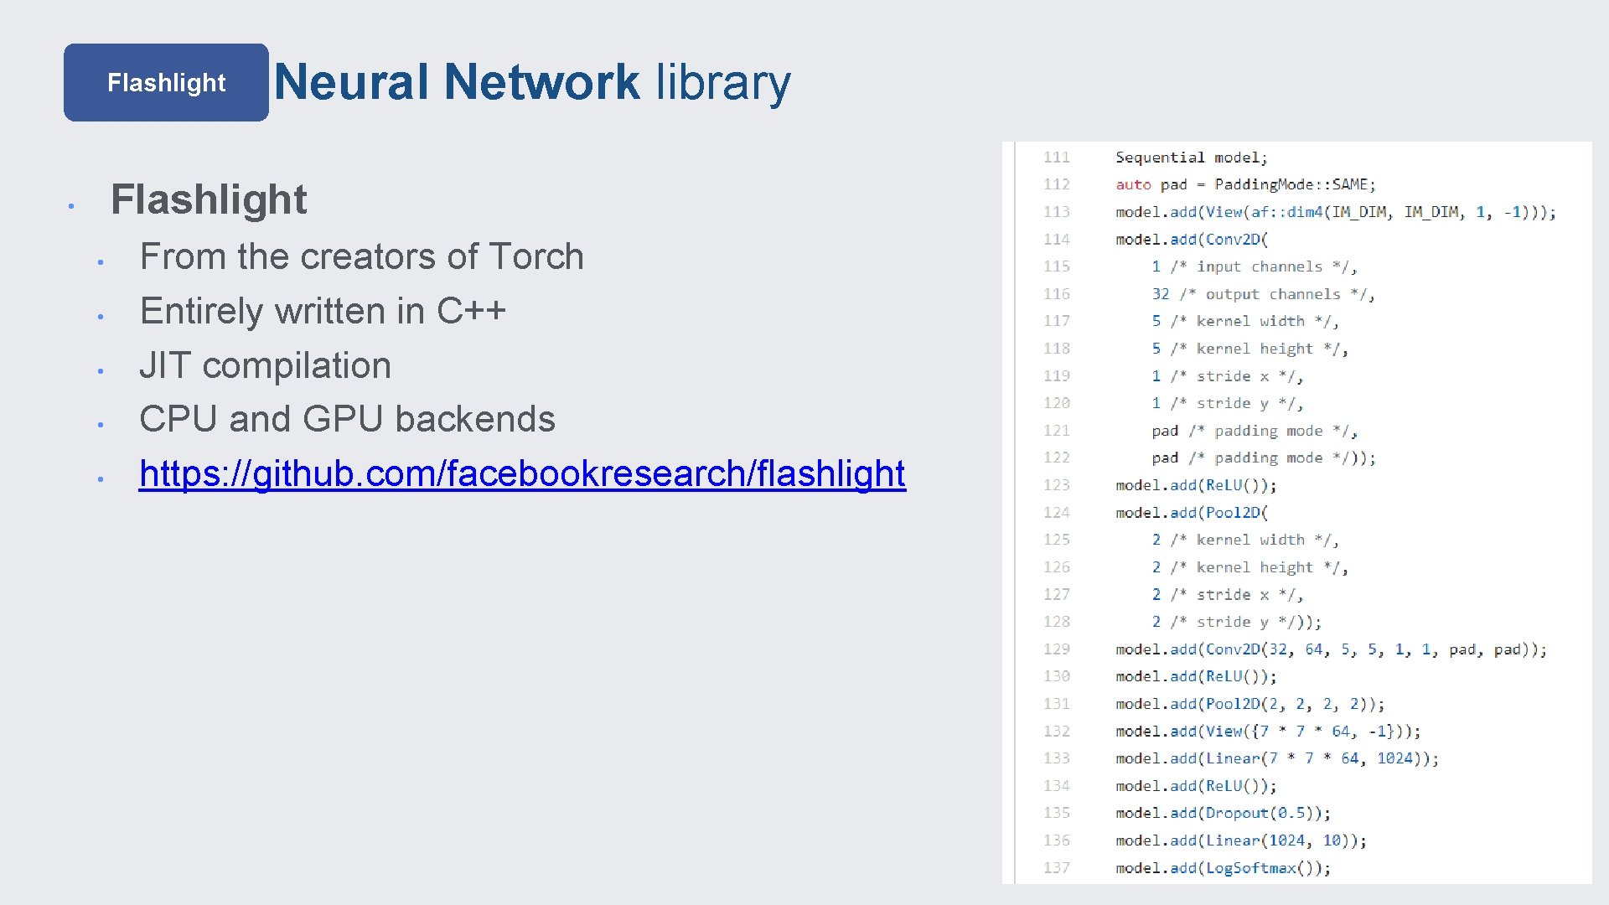Click 'model.add(LogSoftmax());' line
Viewport: 1609px width, 905px height.
pos(1223,868)
